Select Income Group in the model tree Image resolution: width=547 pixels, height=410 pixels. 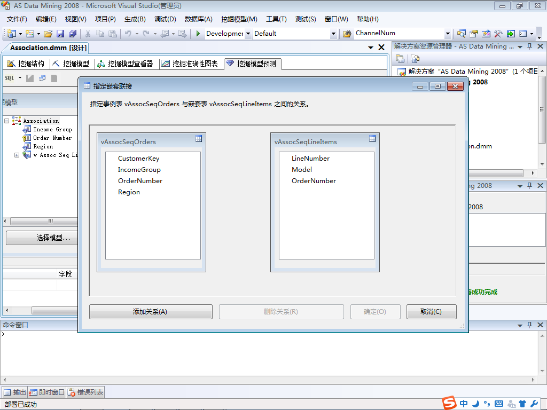pyautogui.click(x=52, y=129)
